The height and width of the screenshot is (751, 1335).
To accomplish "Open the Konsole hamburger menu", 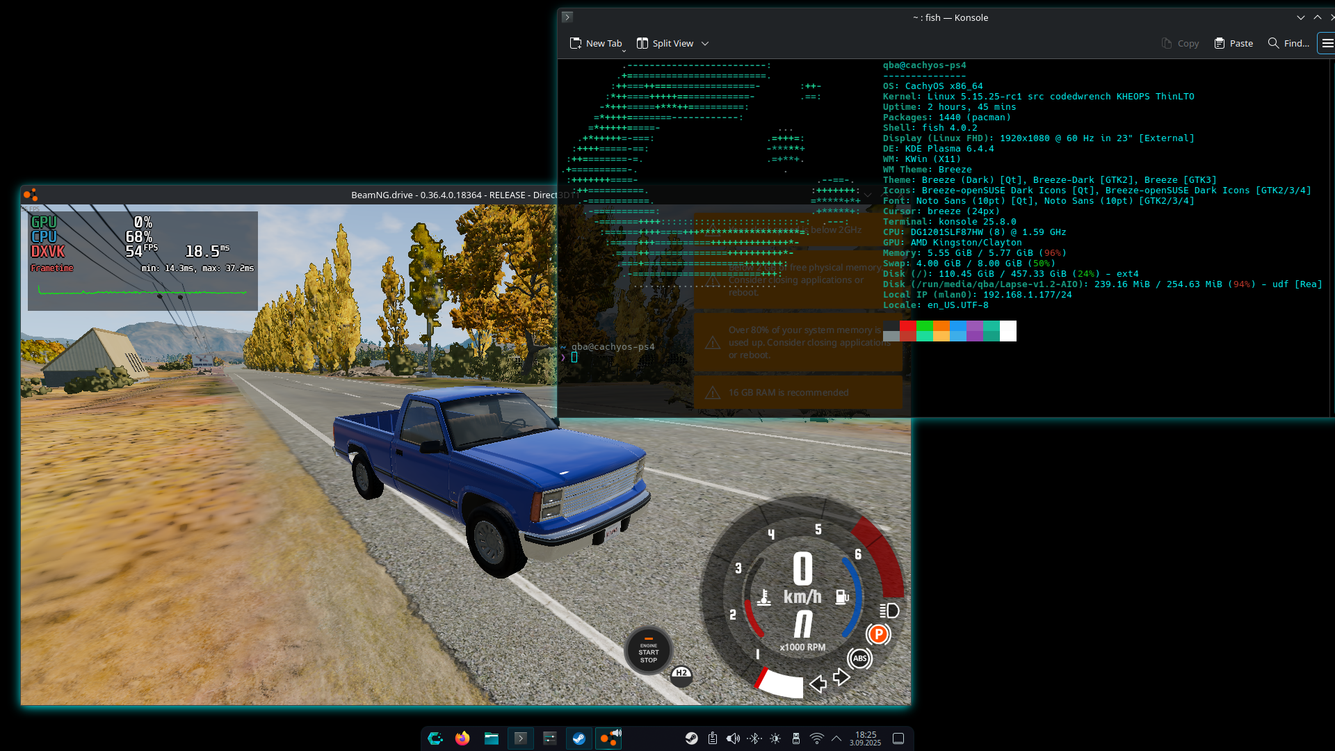I will [1327, 43].
